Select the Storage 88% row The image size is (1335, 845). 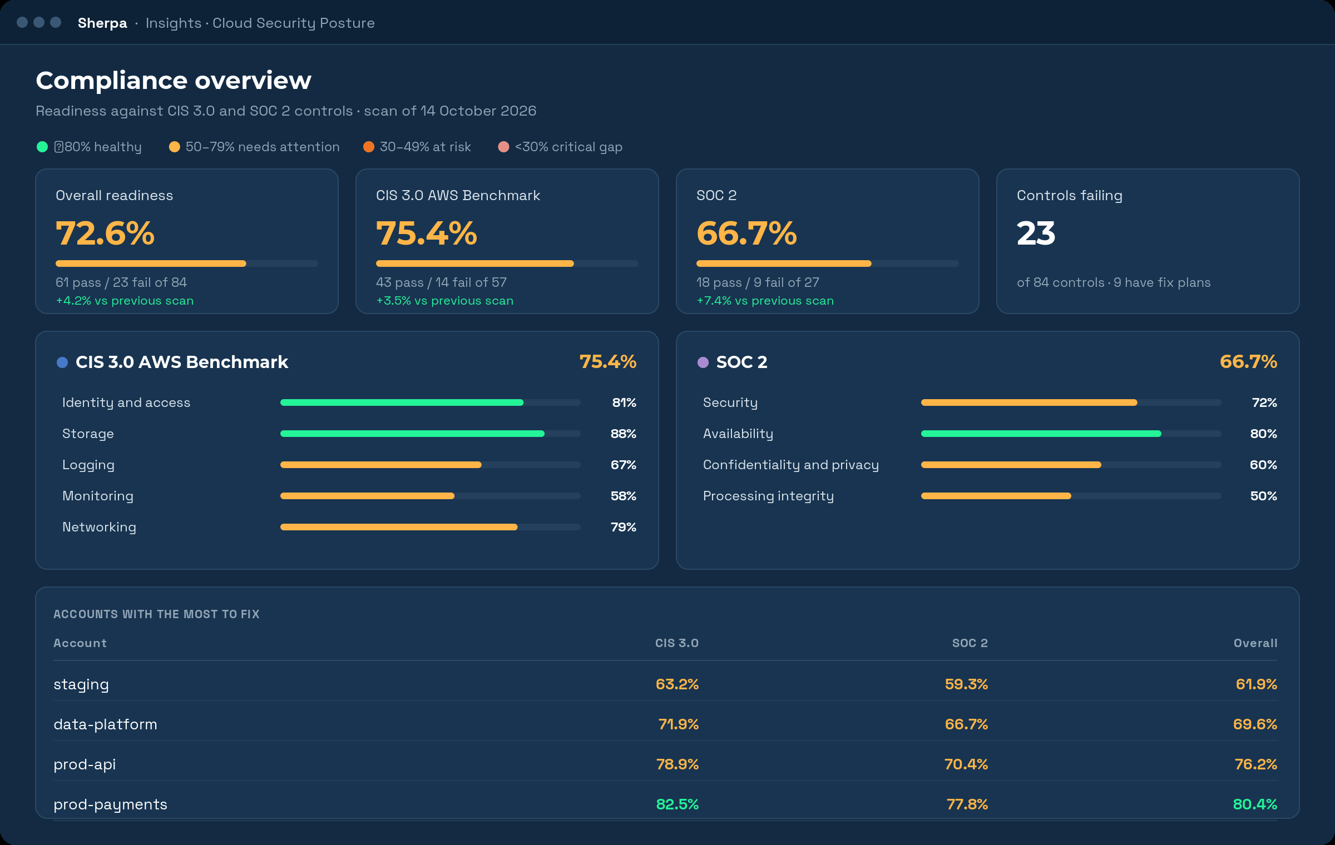pyautogui.click(x=349, y=434)
